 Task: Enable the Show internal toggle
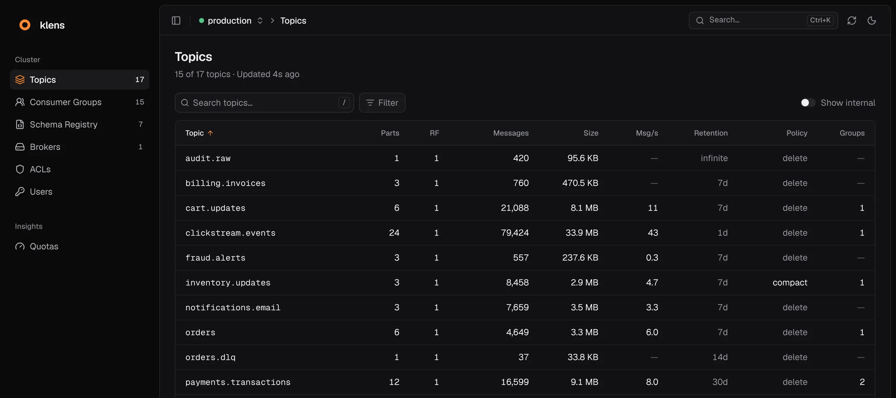tap(808, 103)
